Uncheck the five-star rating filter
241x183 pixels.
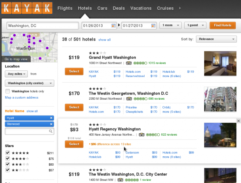pos(8,153)
